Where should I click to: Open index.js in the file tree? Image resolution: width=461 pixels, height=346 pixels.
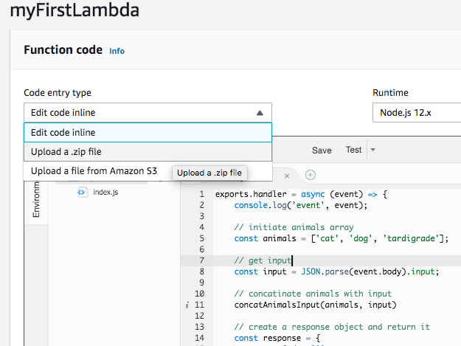point(105,193)
